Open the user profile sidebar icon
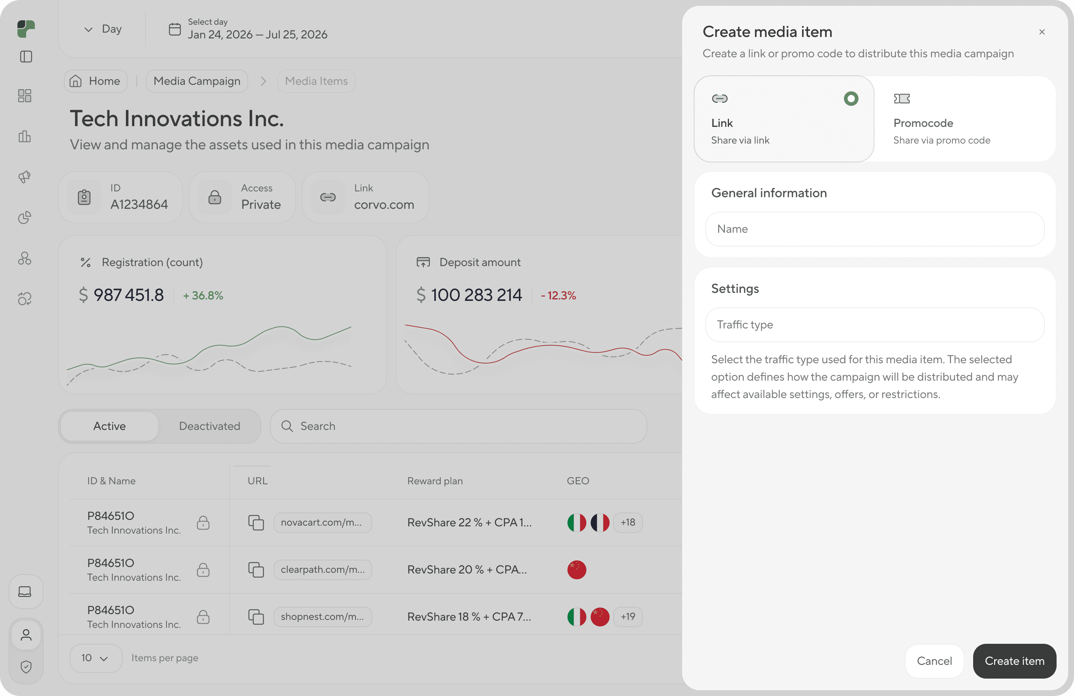The width and height of the screenshot is (1074, 696). pos(26,635)
